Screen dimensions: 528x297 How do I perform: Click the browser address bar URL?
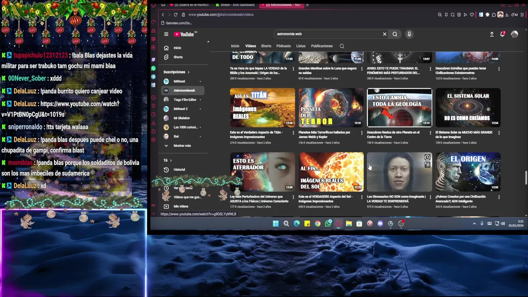tap(221, 14)
